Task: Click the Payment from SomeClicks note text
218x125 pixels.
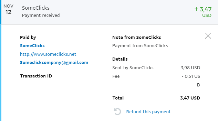Action: [x=140, y=45]
